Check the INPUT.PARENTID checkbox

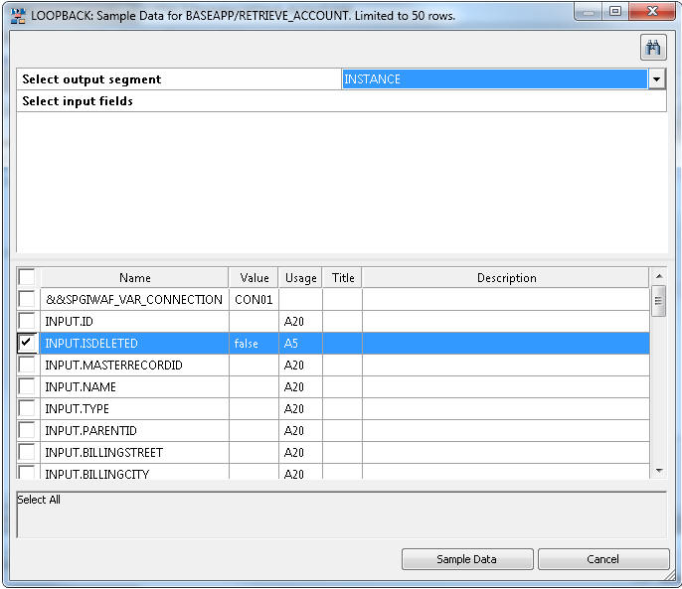(x=27, y=430)
